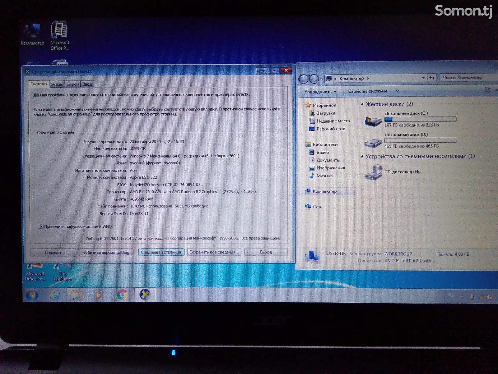Select Local Disk (D:) drive icon
This screenshot has width=498, height=374.
[x=373, y=142]
